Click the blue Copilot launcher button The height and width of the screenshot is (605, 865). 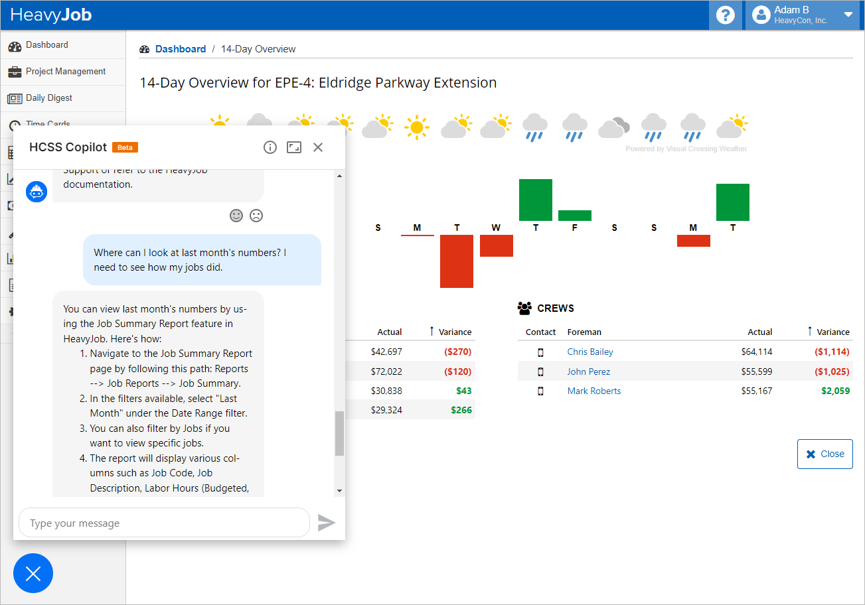(33, 573)
